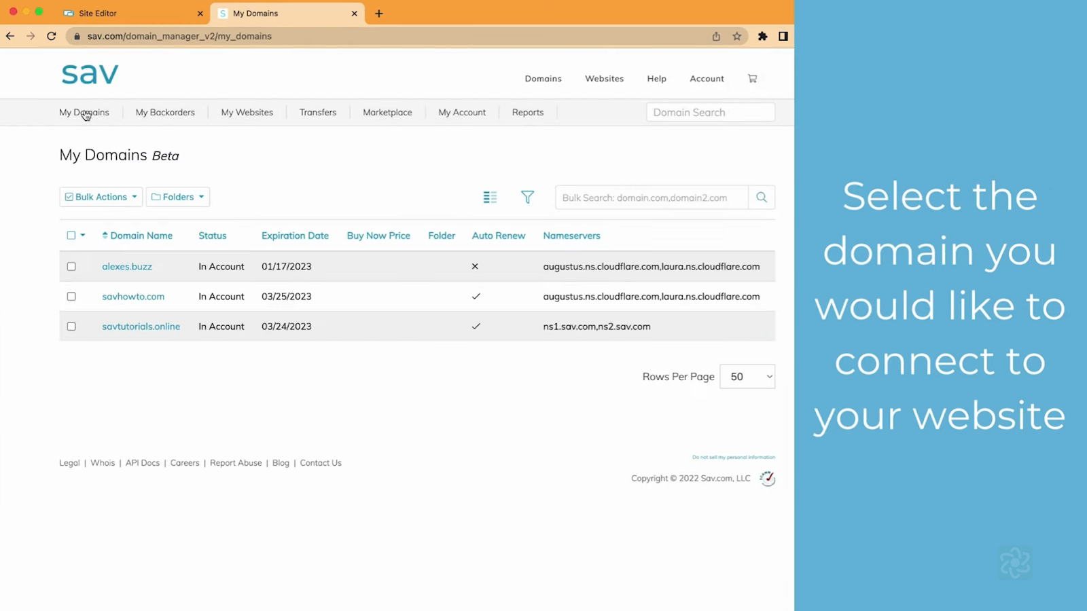The width and height of the screenshot is (1087, 611).
Task: Open the Folders dropdown
Action: [x=178, y=197]
